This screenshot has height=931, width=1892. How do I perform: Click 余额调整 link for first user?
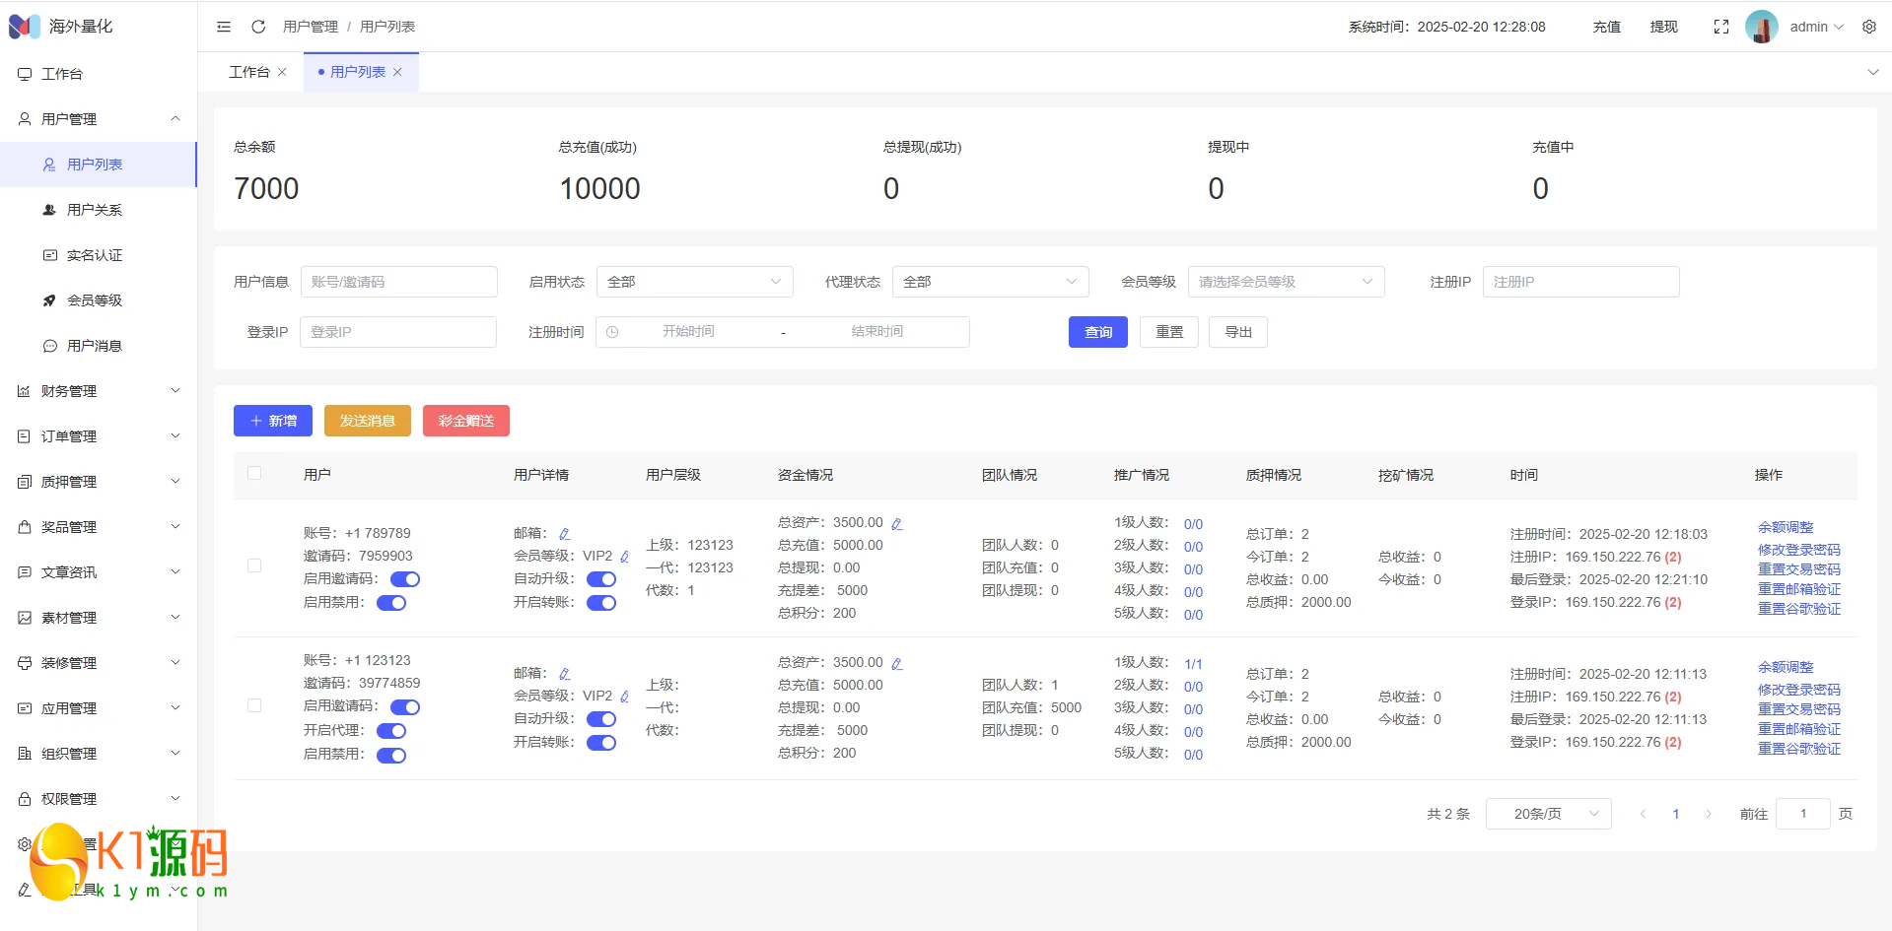(x=1785, y=527)
